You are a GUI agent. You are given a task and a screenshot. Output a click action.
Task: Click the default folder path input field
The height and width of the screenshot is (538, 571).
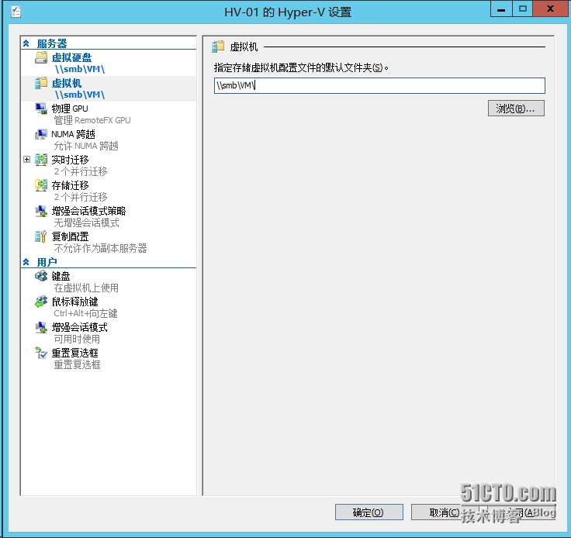pyautogui.click(x=379, y=85)
